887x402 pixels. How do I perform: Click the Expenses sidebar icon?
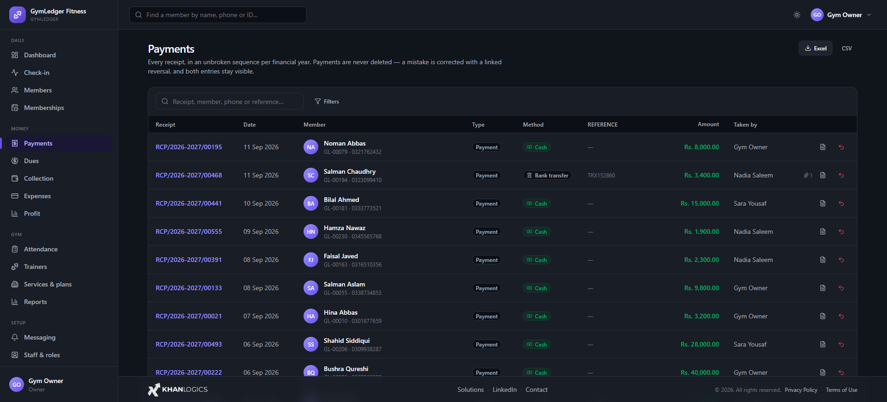[x=15, y=196]
